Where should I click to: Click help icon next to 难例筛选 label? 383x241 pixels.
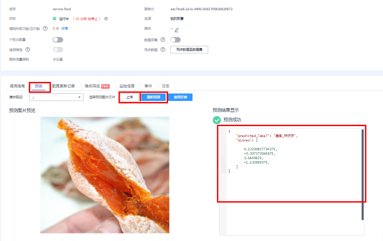pyautogui.click(x=28, y=50)
